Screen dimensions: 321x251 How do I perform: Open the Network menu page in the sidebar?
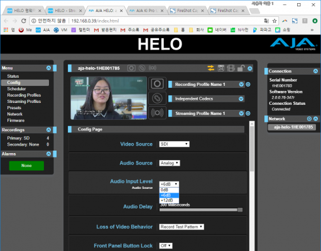(14, 114)
